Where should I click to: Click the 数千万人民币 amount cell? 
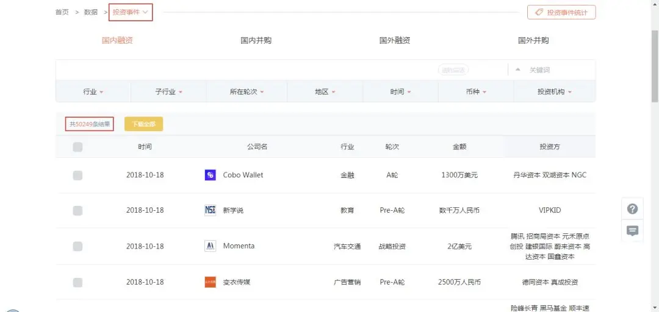click(x=459, y=210)
